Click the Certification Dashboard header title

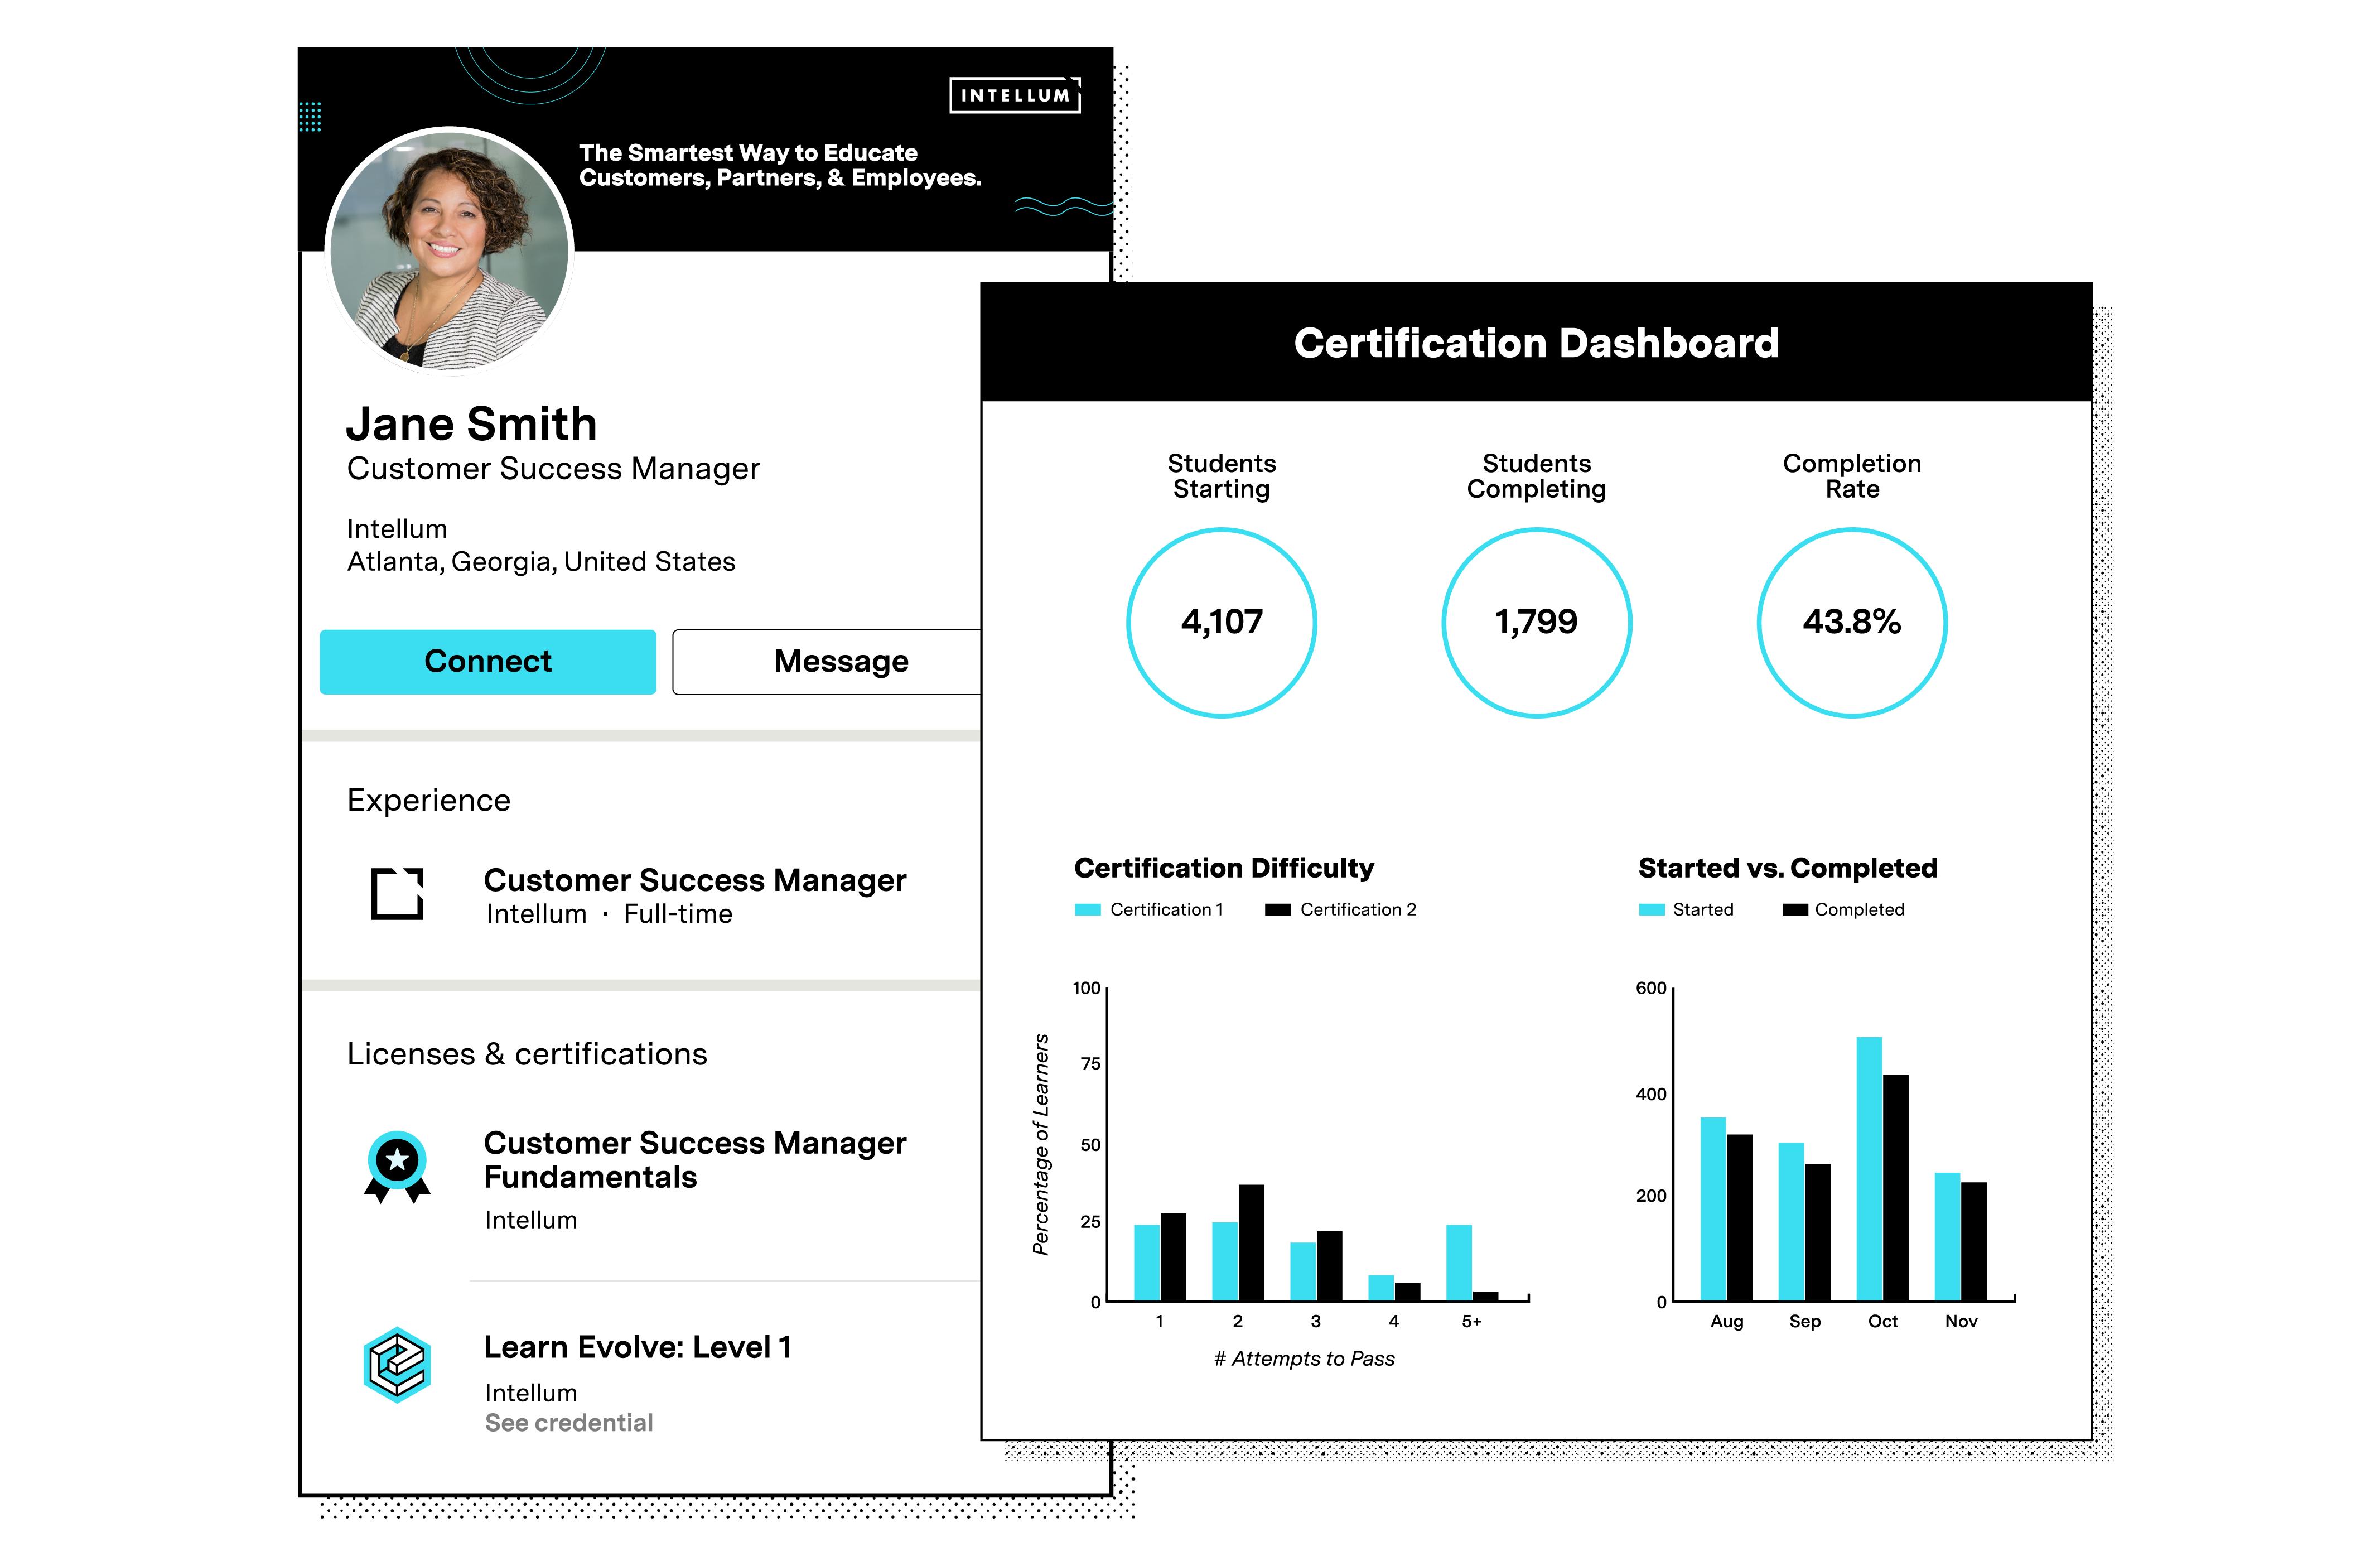tap(1536, 343)
